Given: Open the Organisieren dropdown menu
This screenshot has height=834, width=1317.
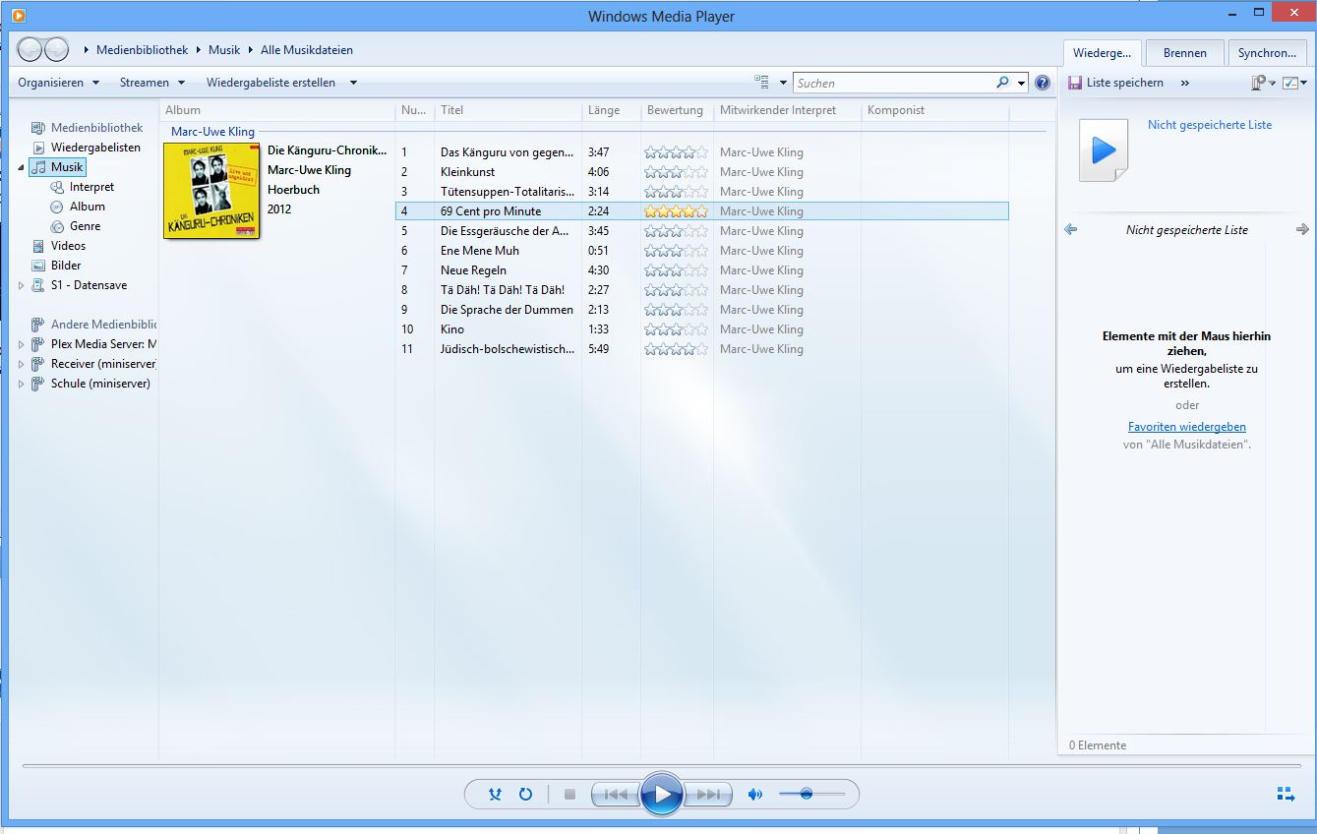Looking at the screenshot, I should (x=59, y=83).
